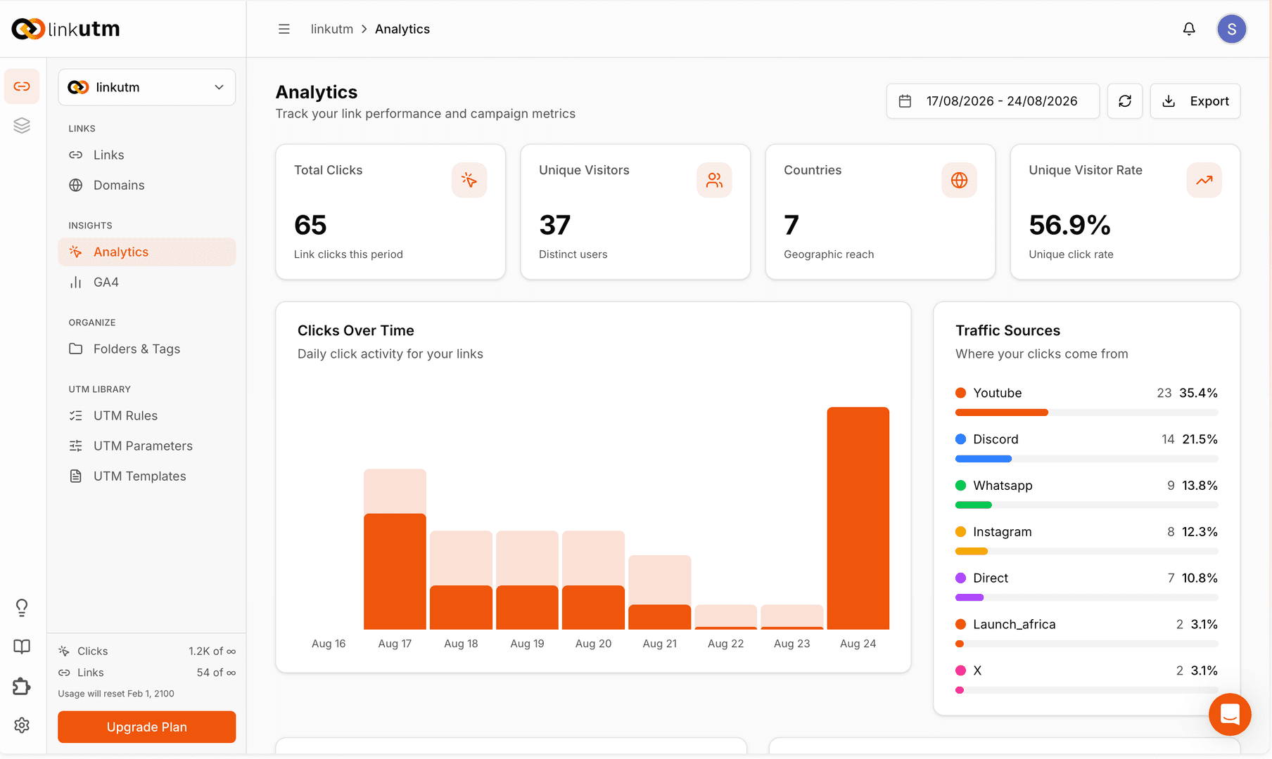The image size is (1272, 759).
Task: Select the Countries value 7
Action: click(x=791, y=225)
